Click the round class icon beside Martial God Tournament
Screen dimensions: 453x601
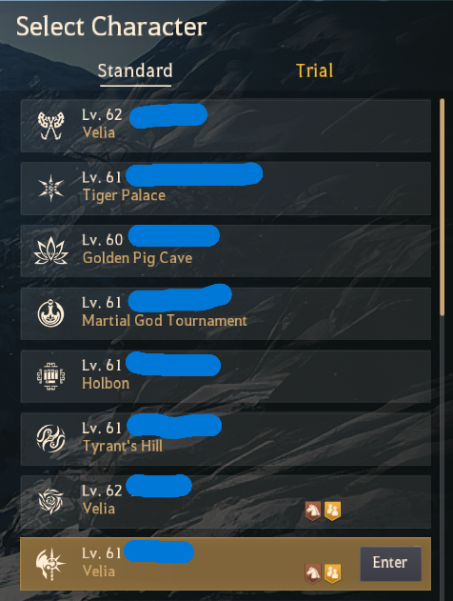(x=51, y=313)
